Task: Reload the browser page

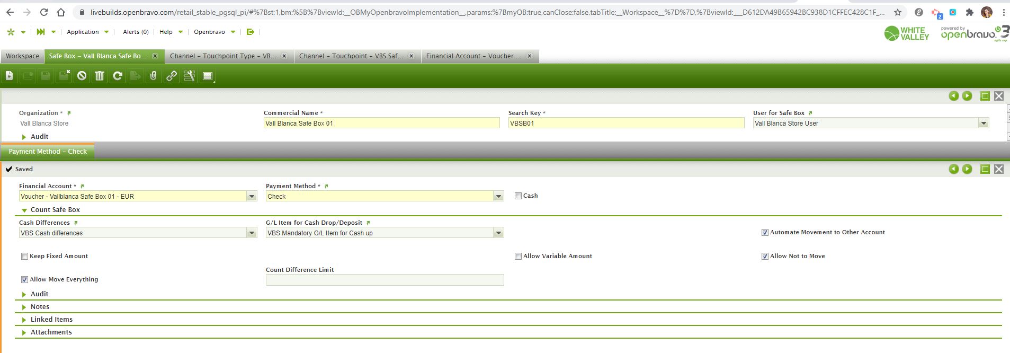Action: pos(44,12)
